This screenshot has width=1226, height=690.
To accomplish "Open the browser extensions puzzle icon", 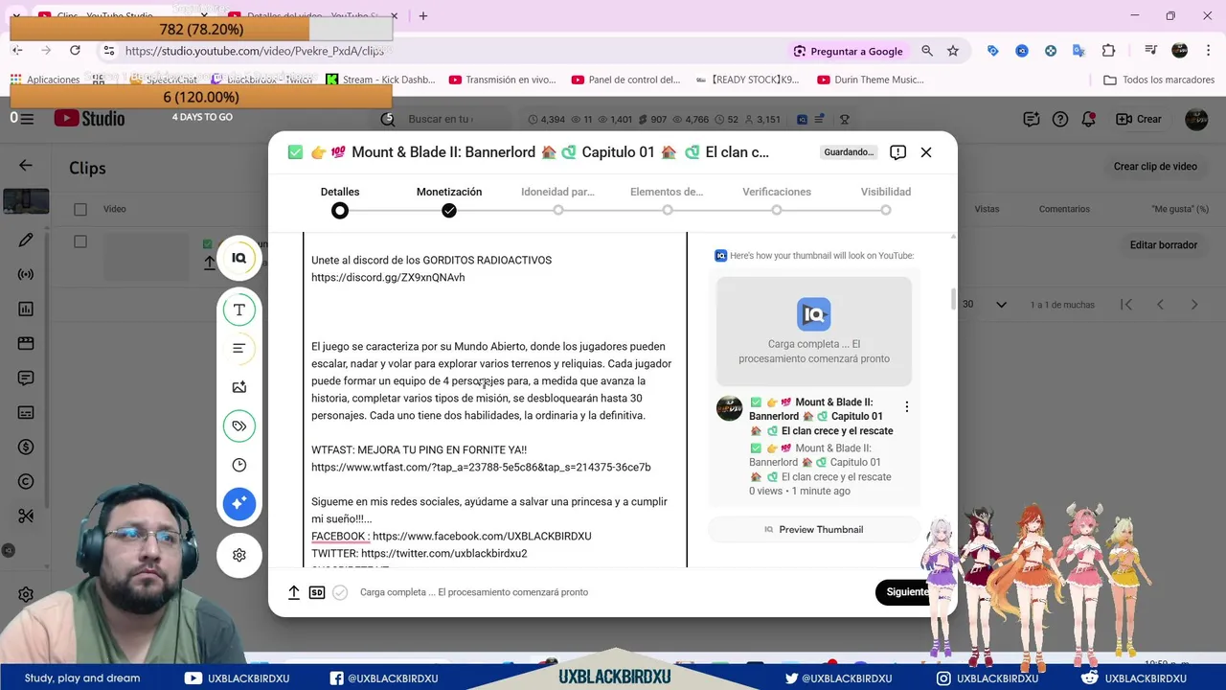I will [x=1108, y=51].
